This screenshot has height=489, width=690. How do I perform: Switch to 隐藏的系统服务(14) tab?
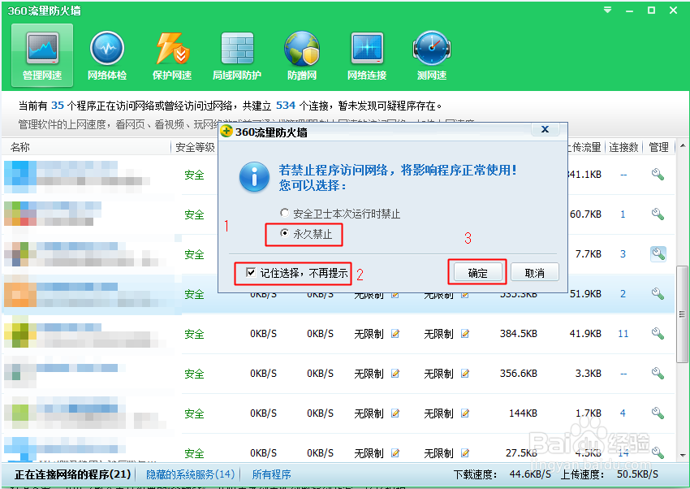point(191,474)
